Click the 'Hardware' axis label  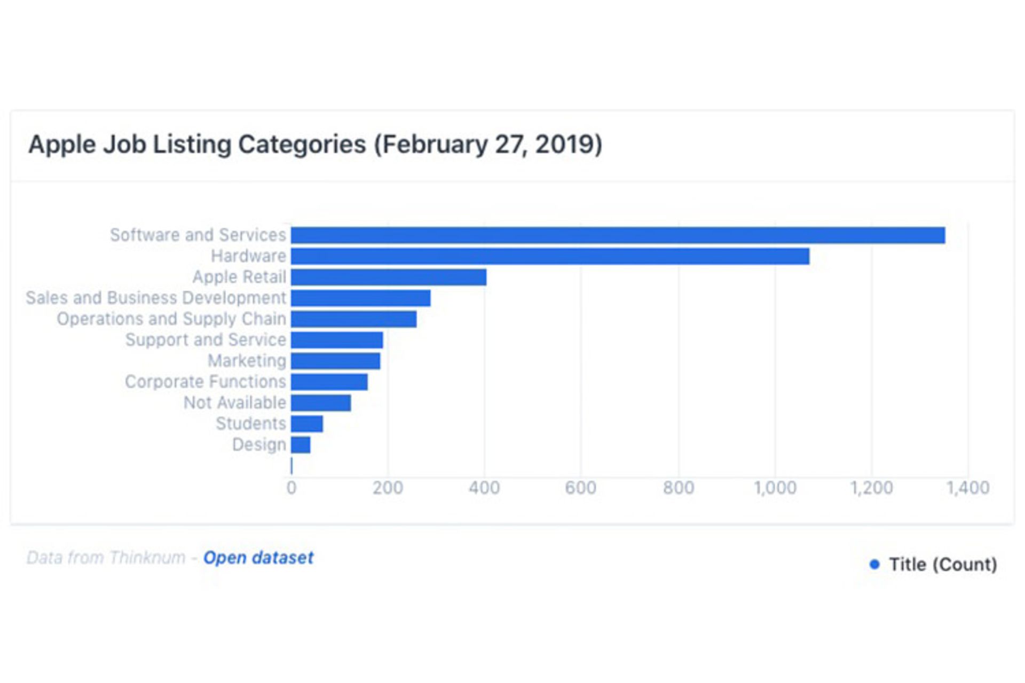pyautogui.click(x=249, y=256)
